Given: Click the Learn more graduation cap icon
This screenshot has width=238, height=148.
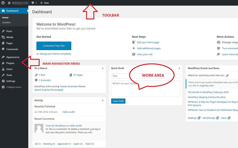Looking at the screenshot, I should point(219,54).
